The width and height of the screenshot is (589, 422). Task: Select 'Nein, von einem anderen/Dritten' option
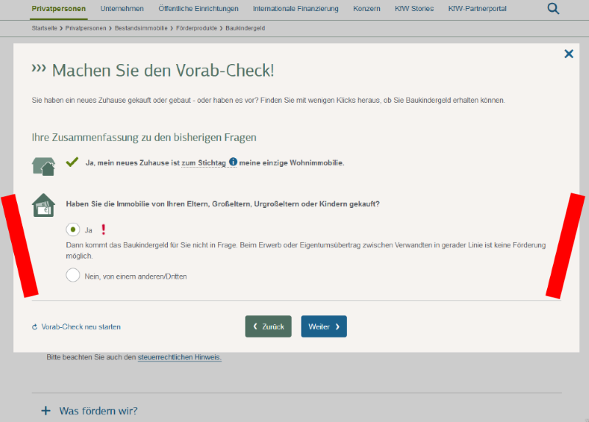[73, 276]
